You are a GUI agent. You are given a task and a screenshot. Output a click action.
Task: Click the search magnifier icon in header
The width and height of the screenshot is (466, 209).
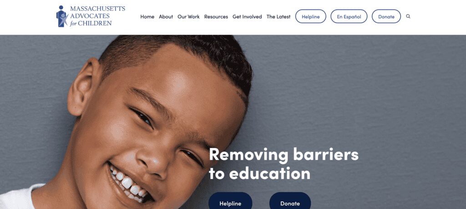point(408,16)
